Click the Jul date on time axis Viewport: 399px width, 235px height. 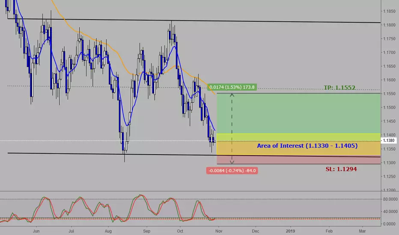pyautogui.click(x=71, y=231)
